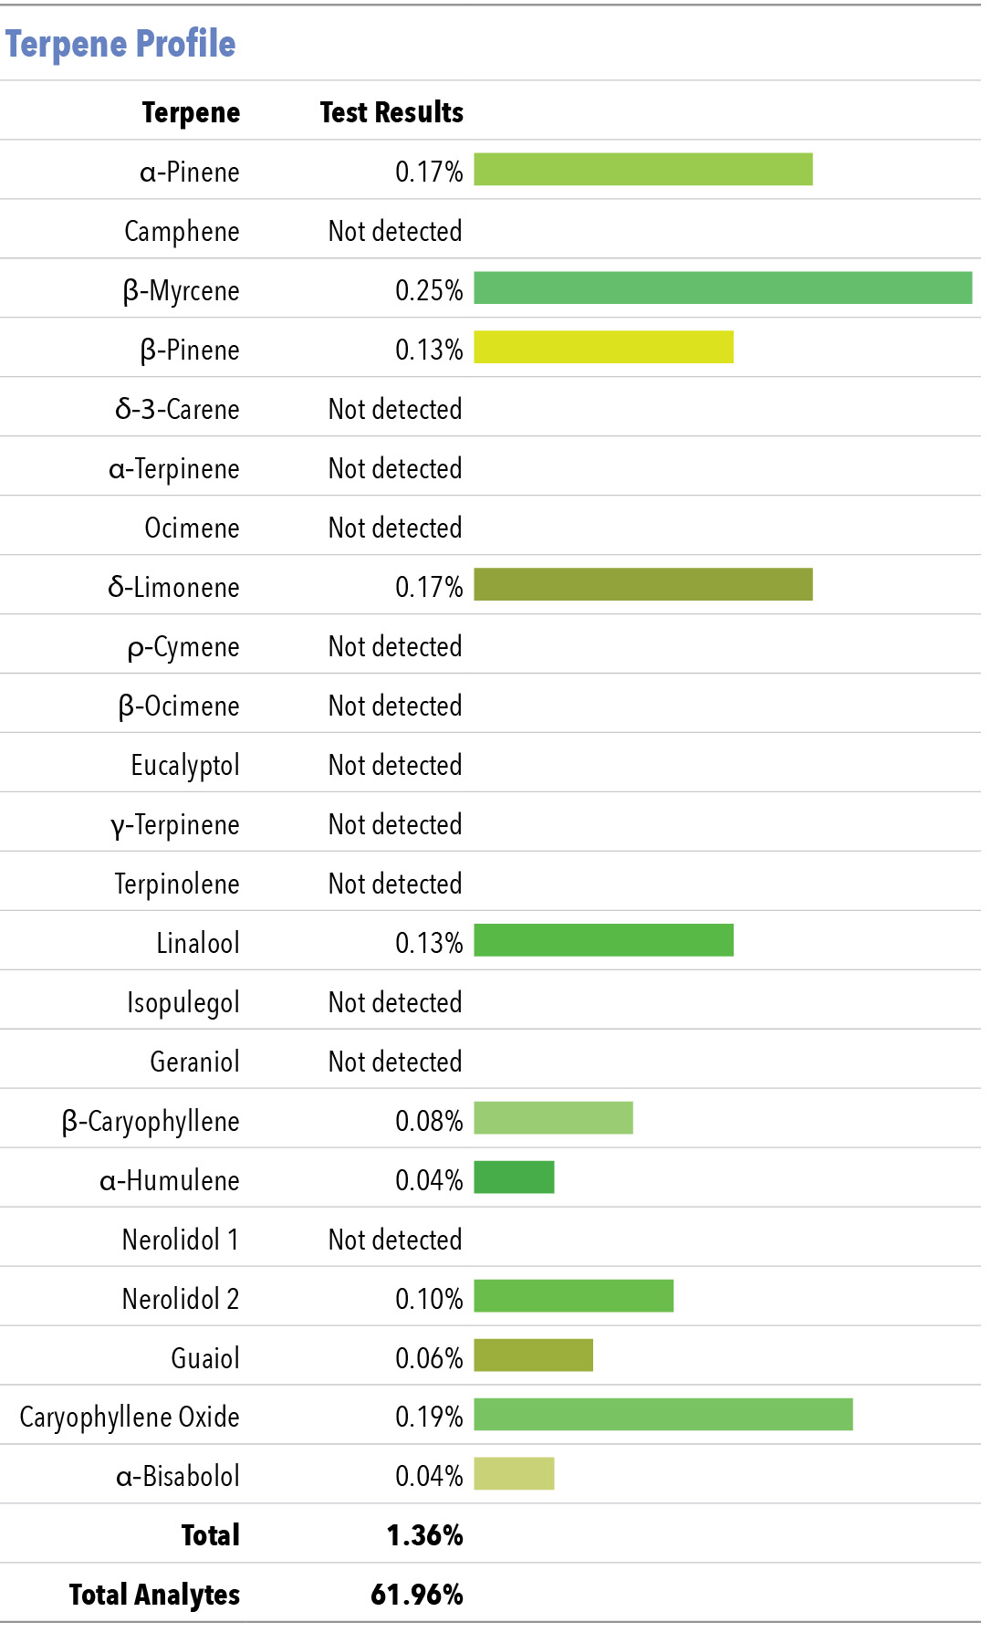
Task: Click Eucalyptol Not detected result
Action: pos(395,765)
